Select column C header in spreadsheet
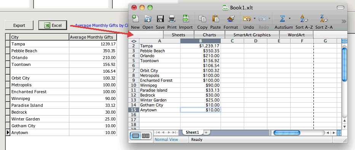Viewport: 355px width, 150px height. coord(232,41)
